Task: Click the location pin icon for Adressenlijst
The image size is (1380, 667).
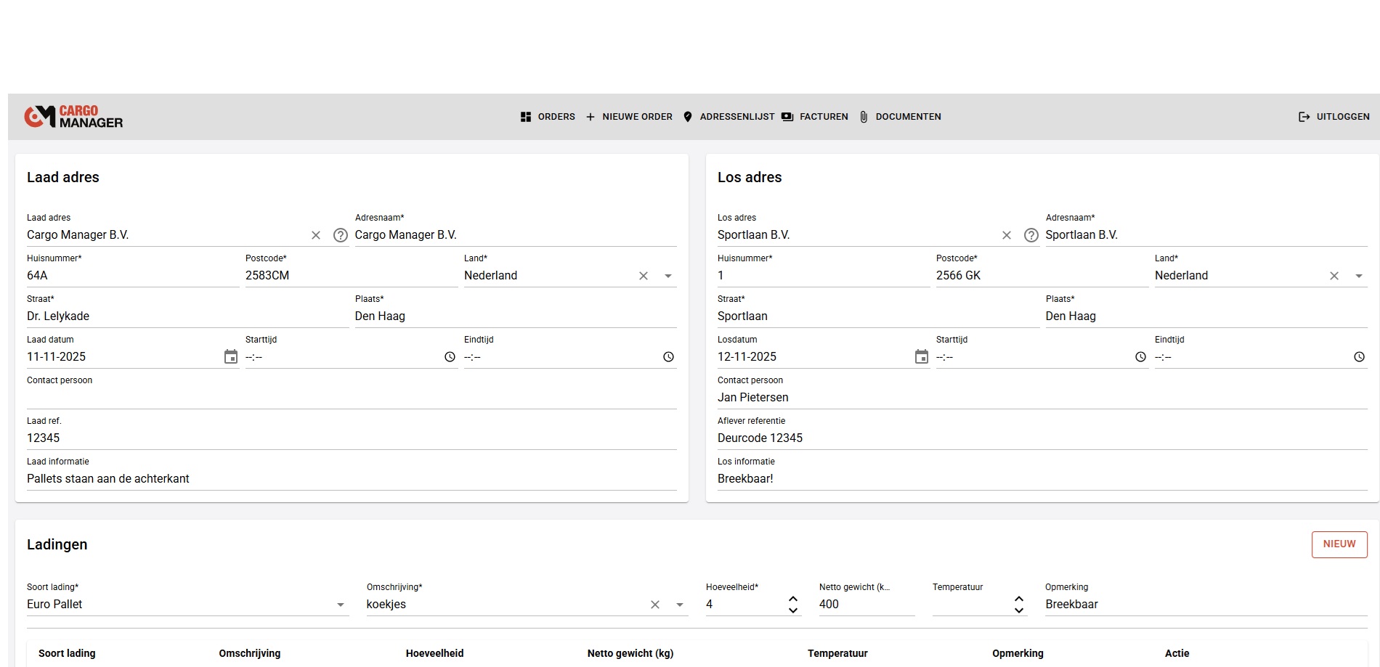Action: coord(688,117)
